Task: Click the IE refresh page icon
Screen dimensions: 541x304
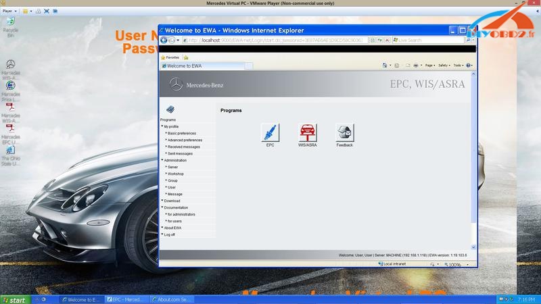Action: [381, 41]
